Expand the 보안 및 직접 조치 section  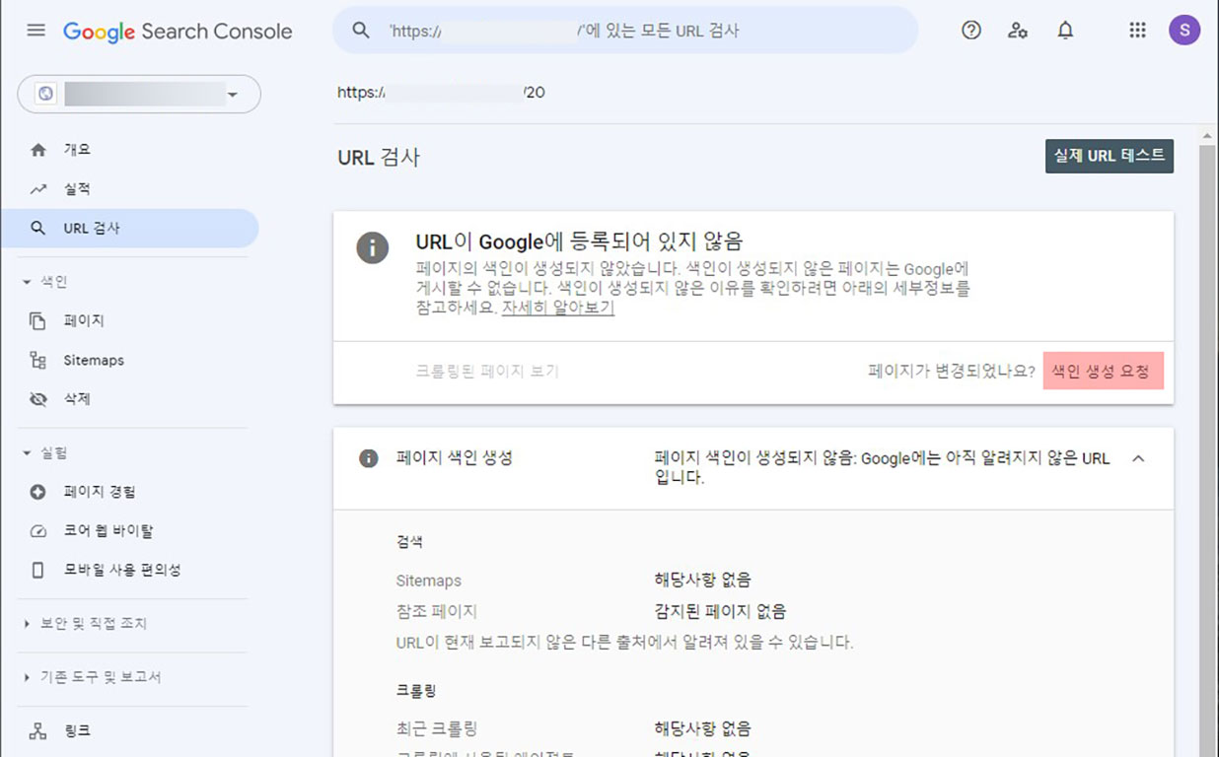85,624
